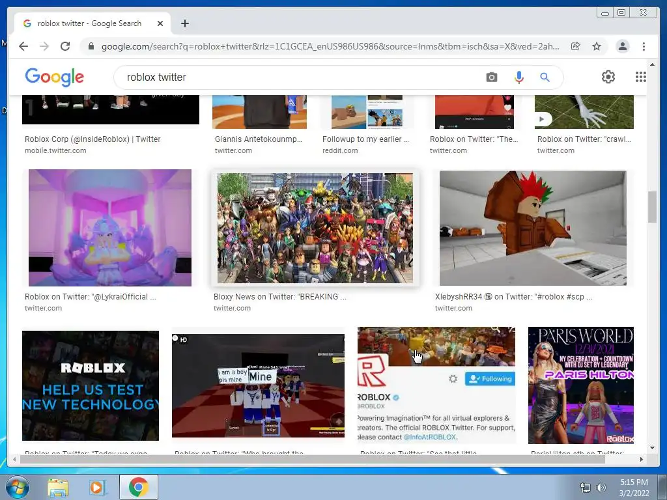This screenshot has width=667, height=500.
Task: Go back to the previous page
Action: [23, 46]
